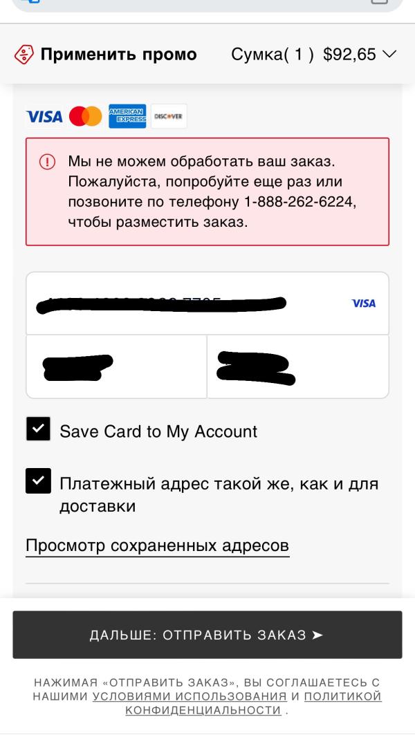Screen dimensions: 415x737
Task: Uncheck Платежный адрес такой же checkbox
Action: pyautogui.click(x=38, y=481)
